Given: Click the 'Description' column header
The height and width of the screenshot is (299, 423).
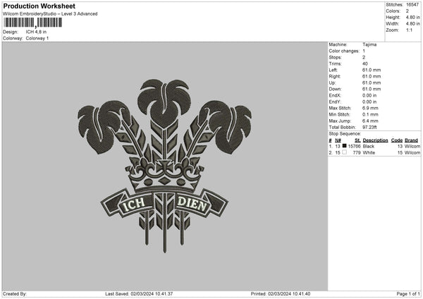Looking at the screenshot, I should tap(375, 140).
